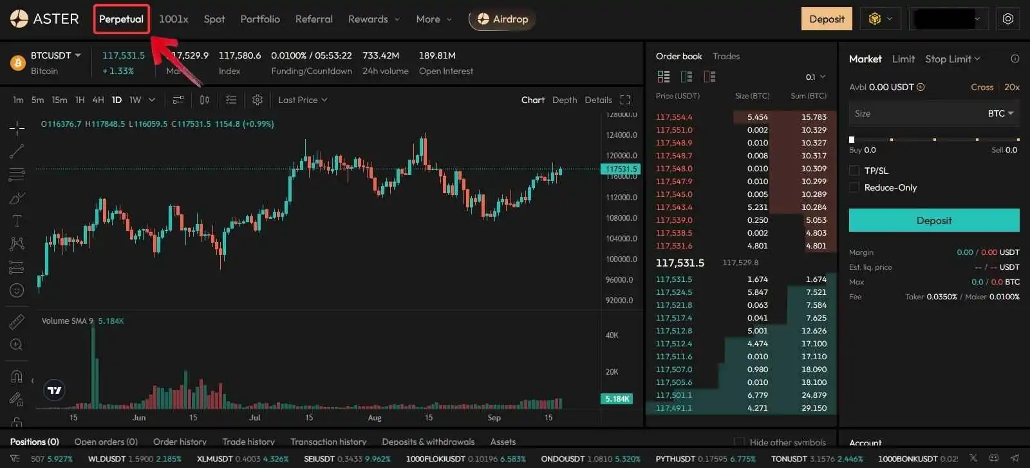Adjust the order size percentage slider
The height and width of the screenshot is (468, 1030).
click(935, 139)
